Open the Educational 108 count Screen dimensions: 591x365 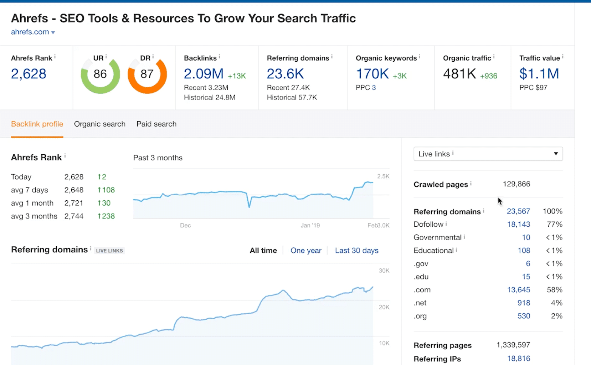[x=524, y=251]
